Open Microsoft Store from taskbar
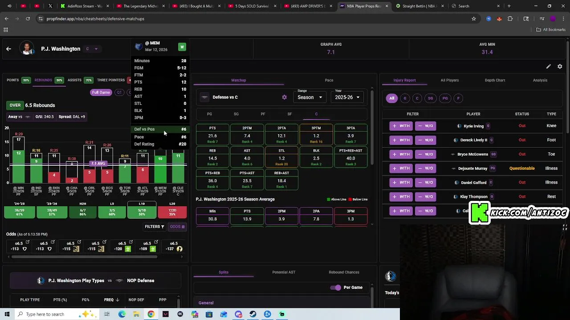Viewport: 570px width, 320px height. pos(209,314)
